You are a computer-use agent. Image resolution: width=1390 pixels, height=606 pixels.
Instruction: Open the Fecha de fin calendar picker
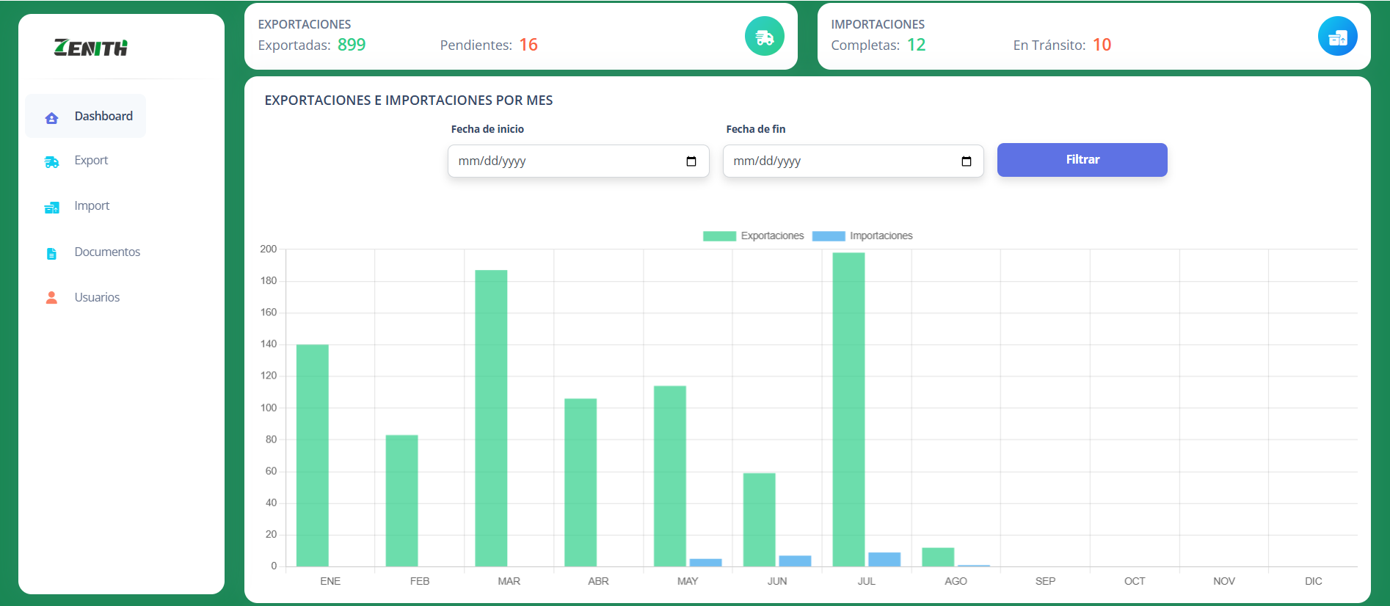click(x=966, y=161)
